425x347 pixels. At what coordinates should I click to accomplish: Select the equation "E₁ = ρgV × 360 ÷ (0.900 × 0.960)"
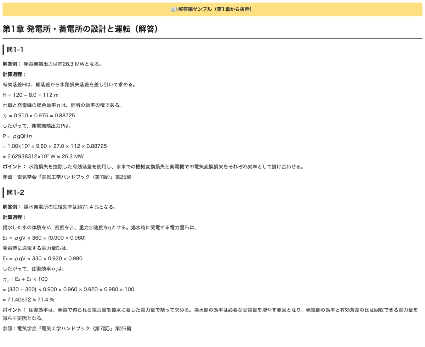[x=44, y=238]
